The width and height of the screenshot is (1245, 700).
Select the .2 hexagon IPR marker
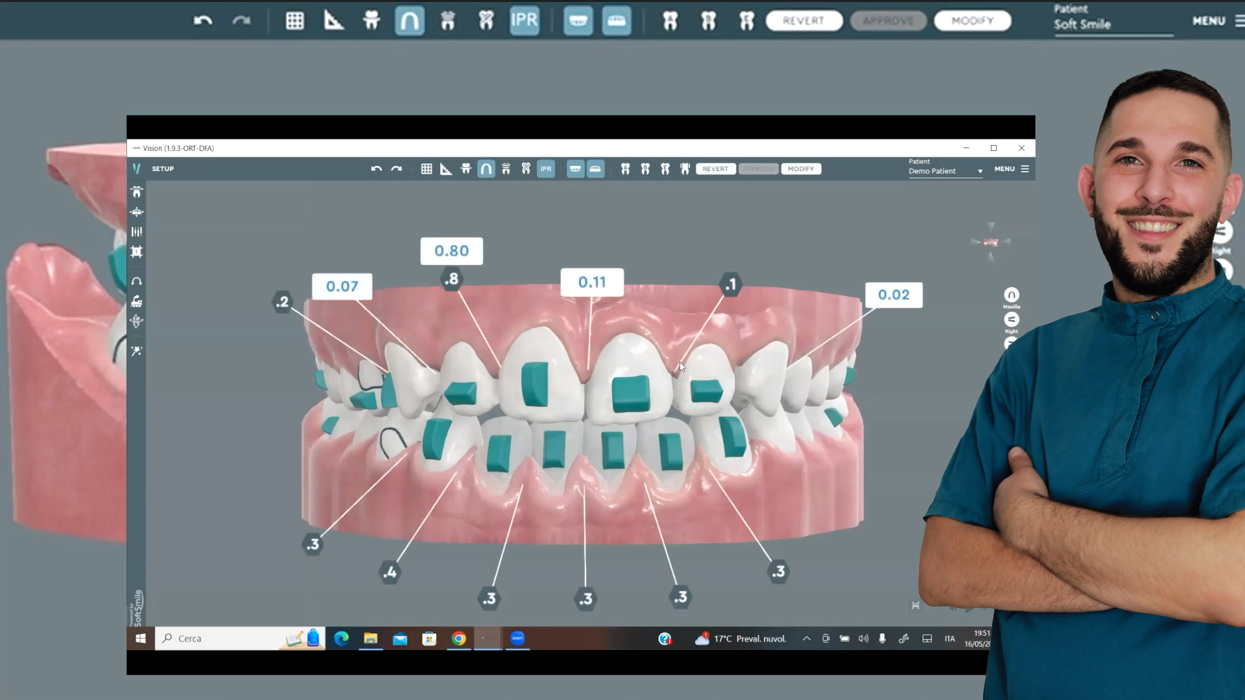(x=282, y=302)
